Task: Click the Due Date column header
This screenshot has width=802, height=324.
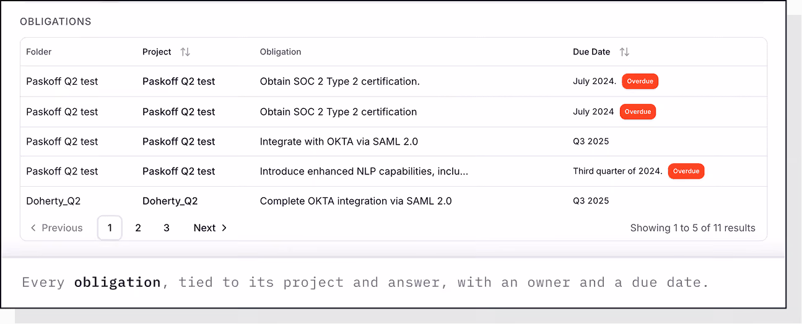Action: click(x=591, y=52)
